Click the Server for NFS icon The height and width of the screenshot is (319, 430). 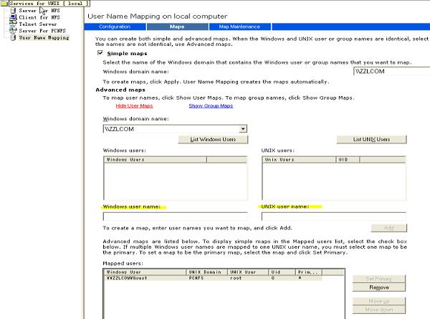click(13, 11)
